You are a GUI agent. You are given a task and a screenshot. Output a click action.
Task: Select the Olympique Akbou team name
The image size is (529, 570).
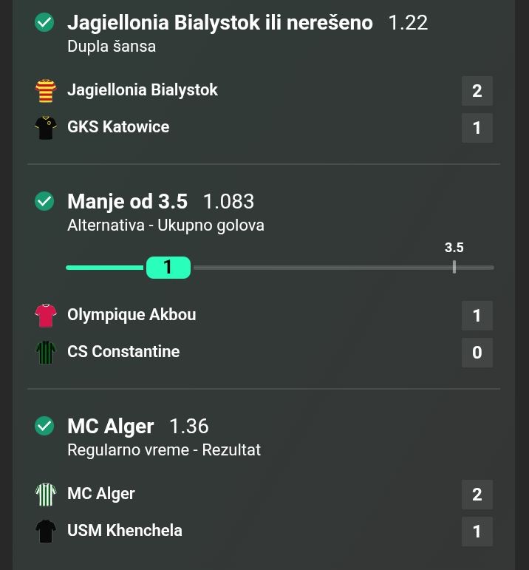pos(132,315)
